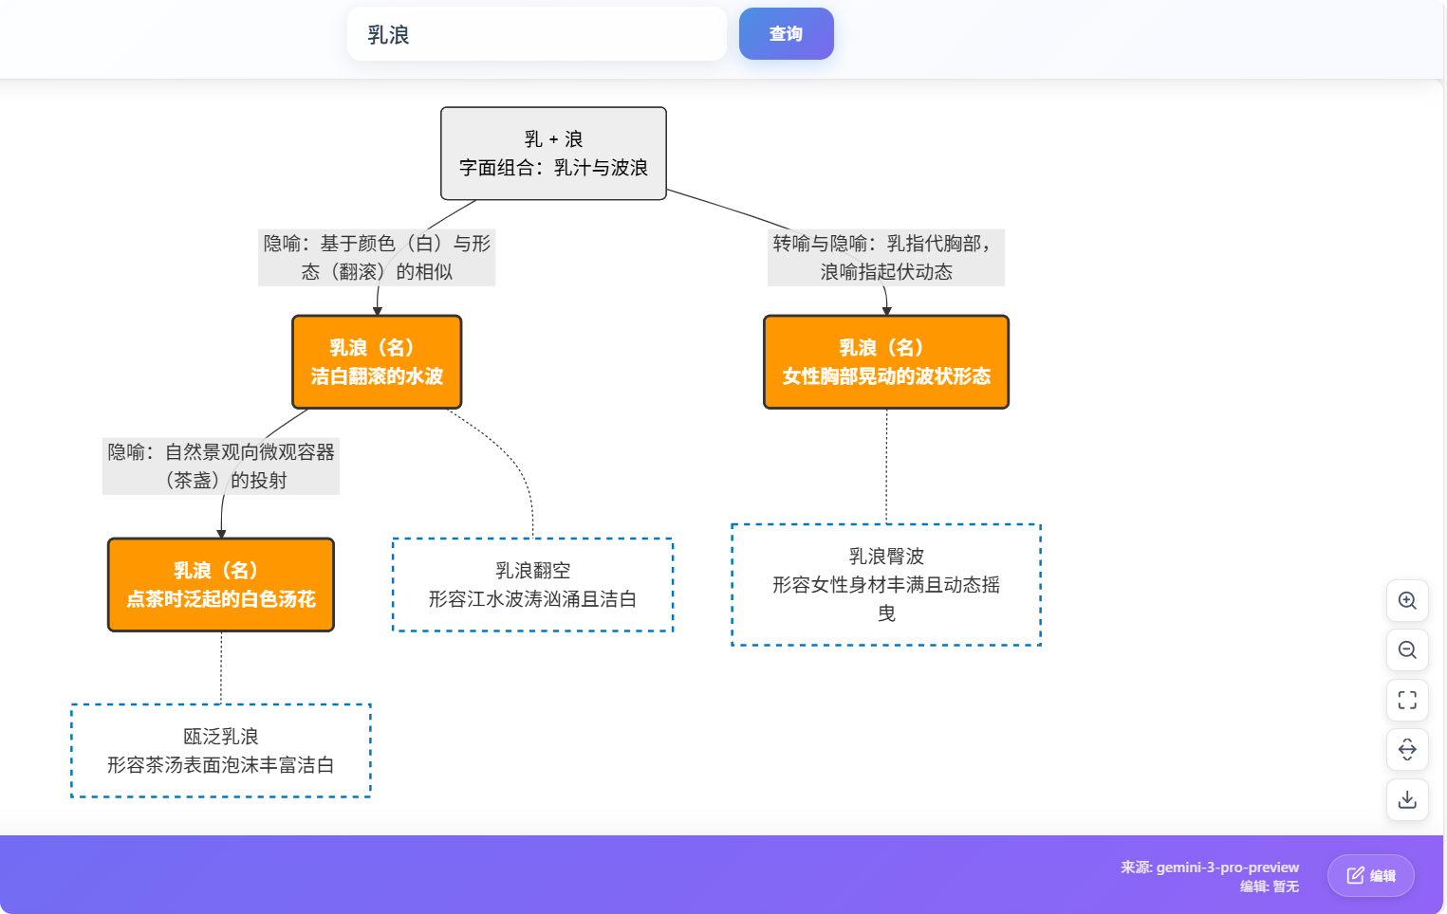1447x914 pixels.
Task: Click the 编辑 edit button
Action: (x=1371, y=875)
